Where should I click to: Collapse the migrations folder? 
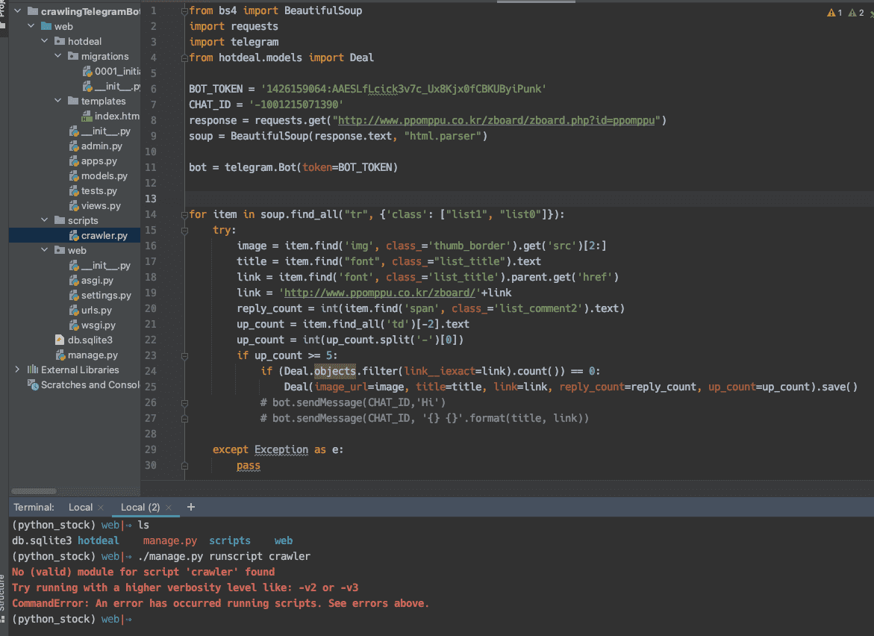tap(57, 57)
